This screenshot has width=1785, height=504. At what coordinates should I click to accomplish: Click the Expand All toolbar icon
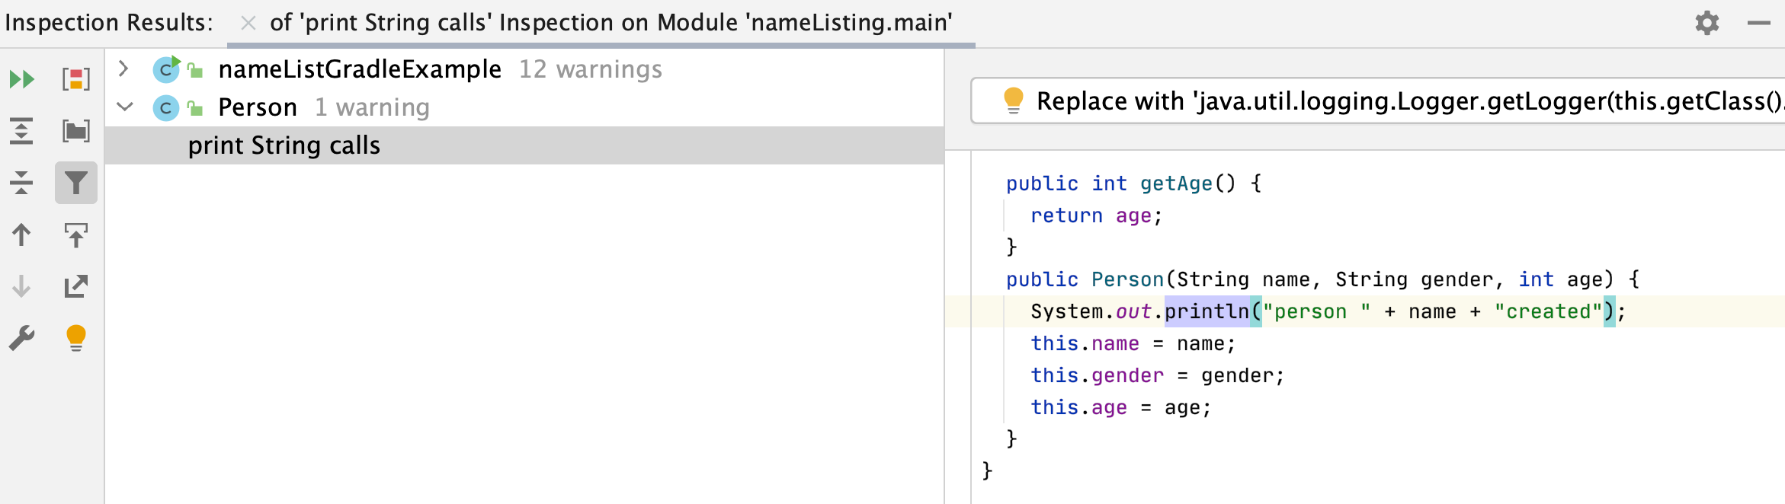21,131
